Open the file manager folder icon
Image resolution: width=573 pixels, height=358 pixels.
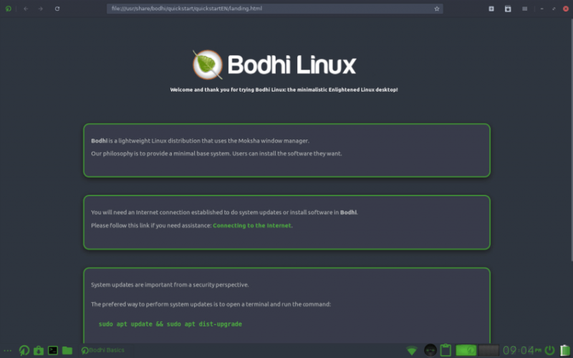point(67,350)
